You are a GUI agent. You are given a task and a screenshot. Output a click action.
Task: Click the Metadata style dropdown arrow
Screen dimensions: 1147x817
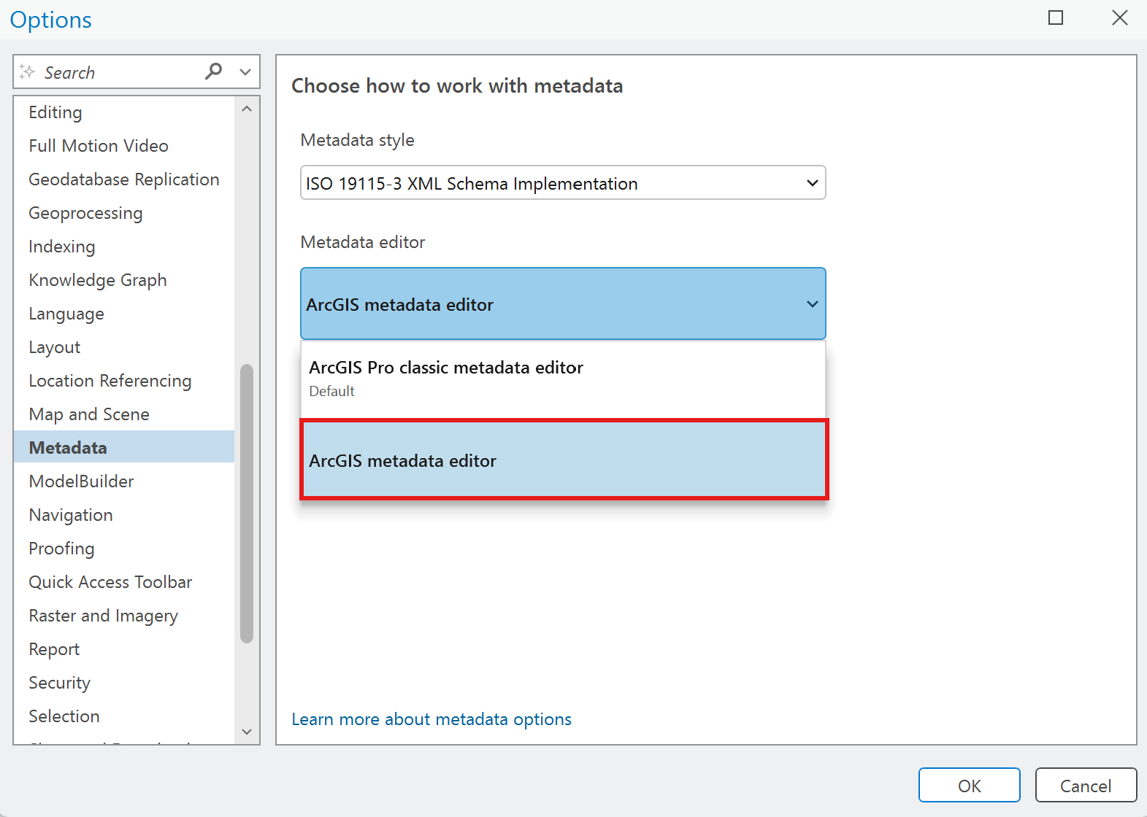point(812,183)
